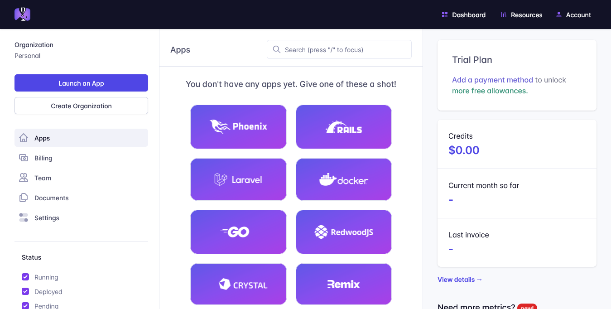Focus the apps search field
This screenshot has width=611, height=309.
point(339,49)
